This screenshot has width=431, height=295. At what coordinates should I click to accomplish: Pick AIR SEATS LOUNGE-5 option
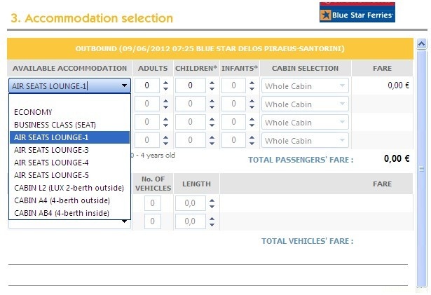(x=51, y=175)
